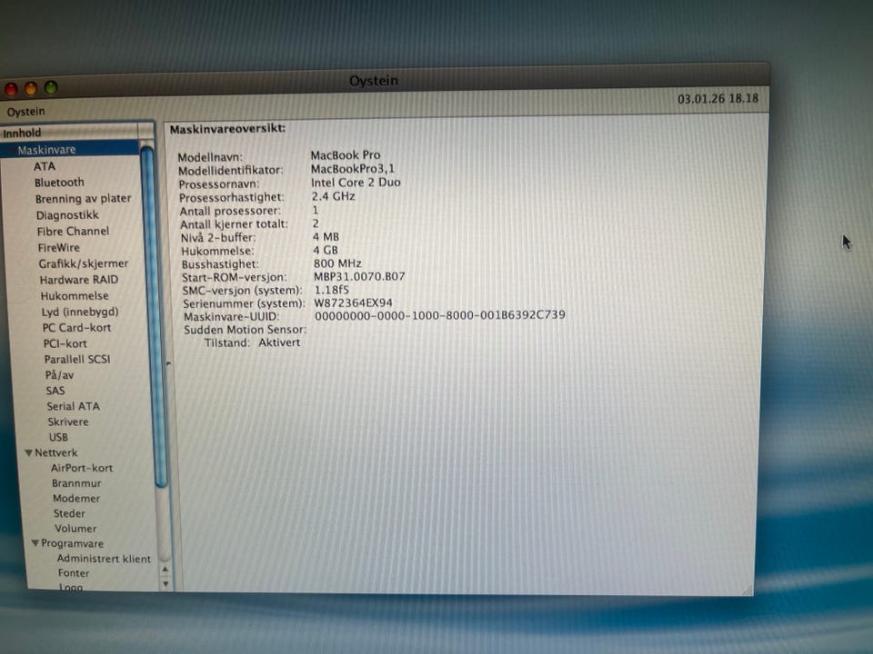Collapse the Programvare disclosure triangle
This screenshot has width=873, height=654.
coord(35,543)
